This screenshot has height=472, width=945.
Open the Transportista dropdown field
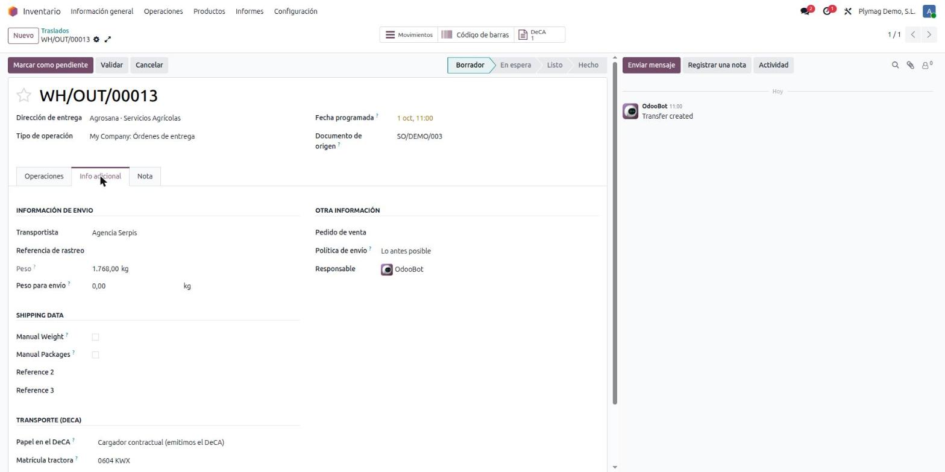click(195, 233)
